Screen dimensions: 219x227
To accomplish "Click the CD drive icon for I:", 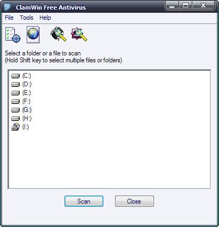I will pyautogui.click(x=15, y=127).
